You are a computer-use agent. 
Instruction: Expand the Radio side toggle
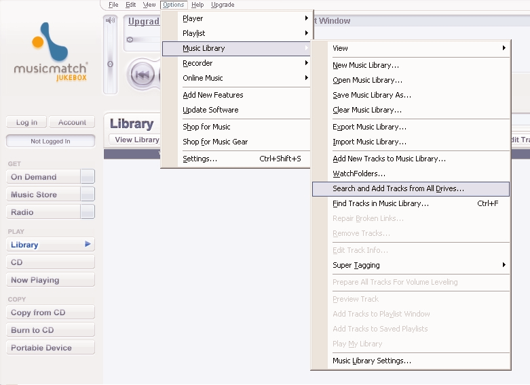(x=88, y=211)
